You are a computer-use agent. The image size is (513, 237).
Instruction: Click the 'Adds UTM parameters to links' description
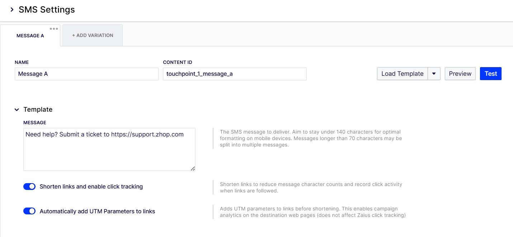(x=313, y=212)
